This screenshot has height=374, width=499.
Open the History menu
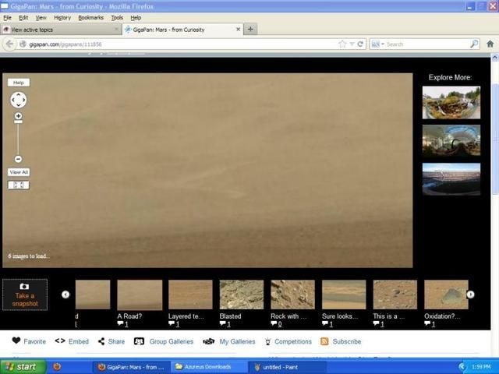tap(62, 18)
